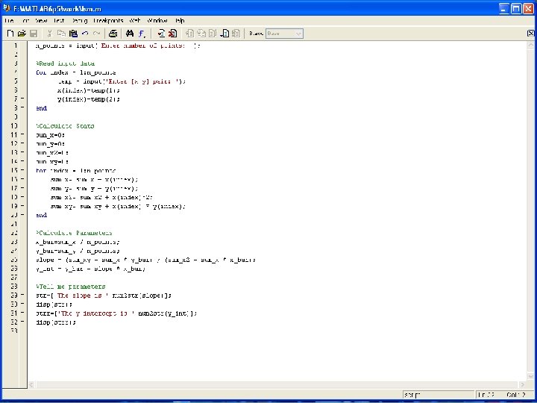537x403 pixels.
Task: Click horizontal scrollbar right arrow
Action: coord(523,385)
